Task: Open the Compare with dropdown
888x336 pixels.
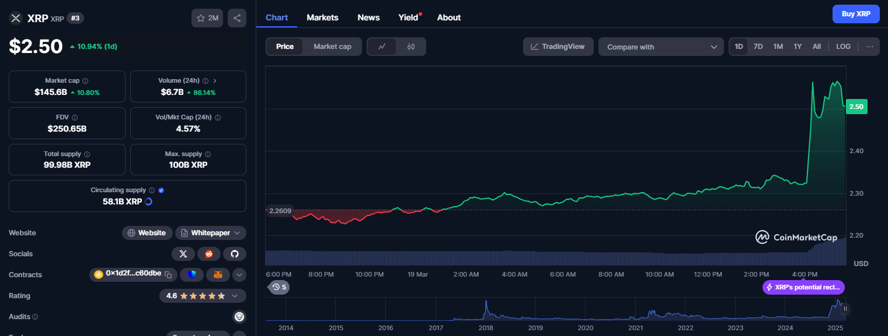Action: coord(661,47)
